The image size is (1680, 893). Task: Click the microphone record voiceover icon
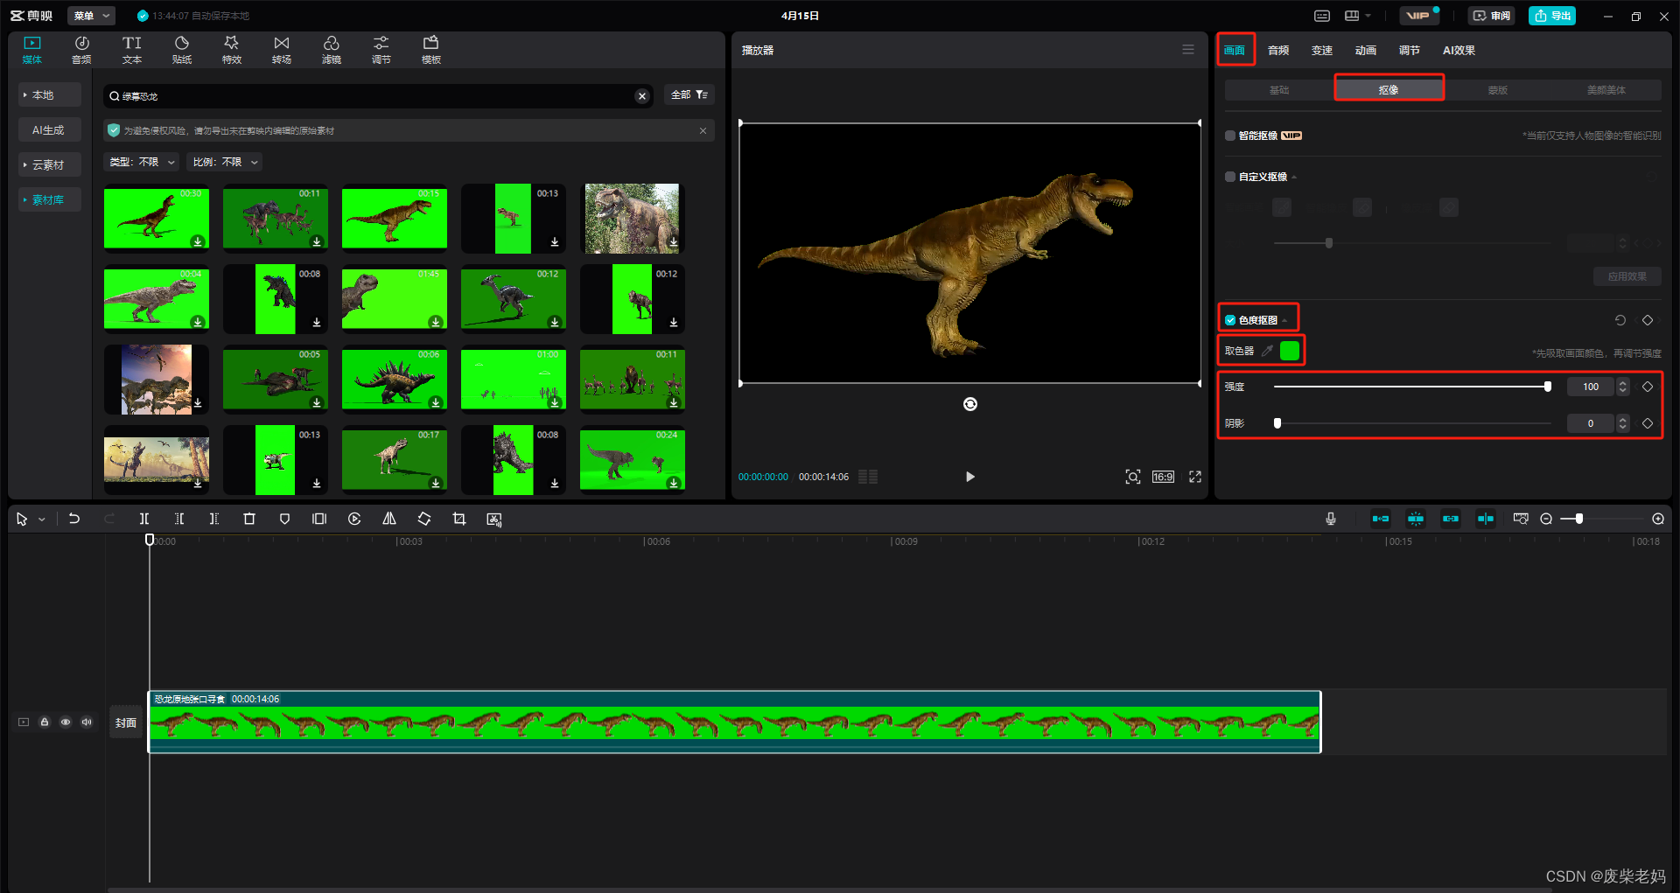coord(1330,519)
